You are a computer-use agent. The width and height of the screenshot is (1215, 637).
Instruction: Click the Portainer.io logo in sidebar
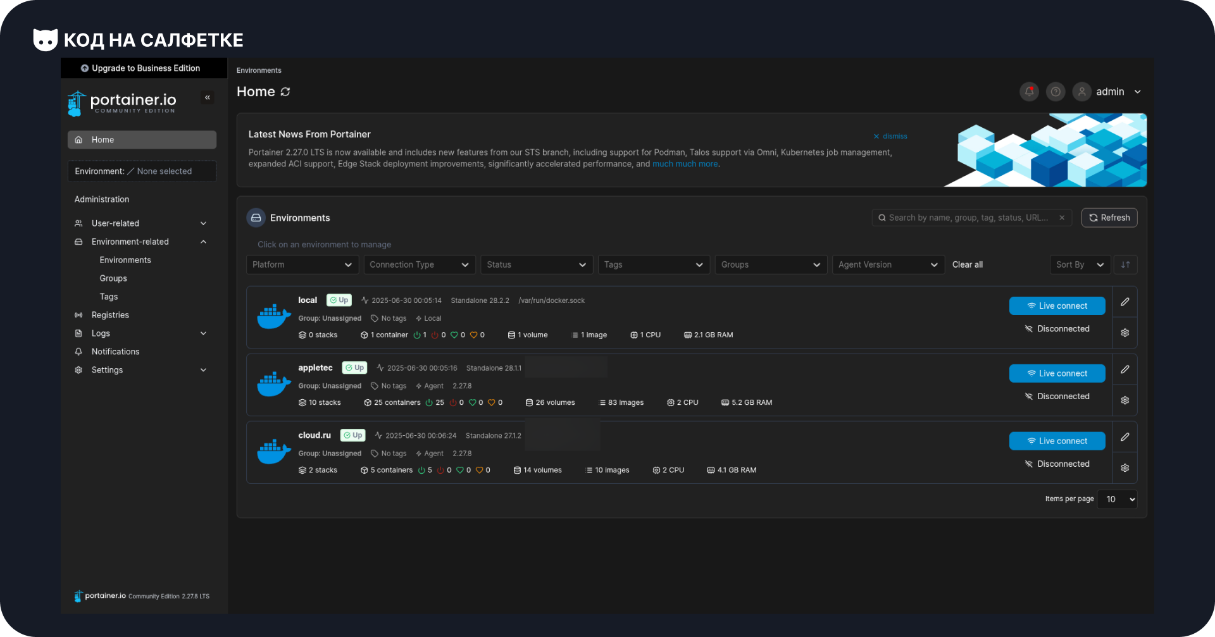(122, 103)
